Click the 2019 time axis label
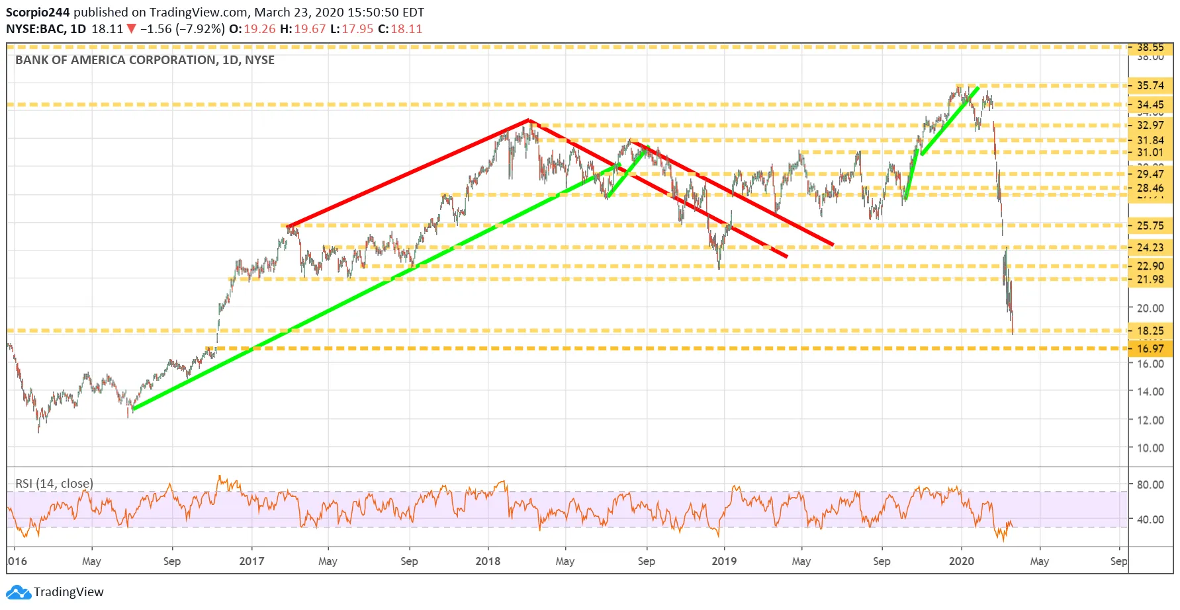Image resolution: width=1180 pixels, height=610 pixels. 724,561
